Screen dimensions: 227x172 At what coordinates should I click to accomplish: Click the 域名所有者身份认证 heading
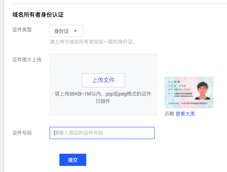38,15
